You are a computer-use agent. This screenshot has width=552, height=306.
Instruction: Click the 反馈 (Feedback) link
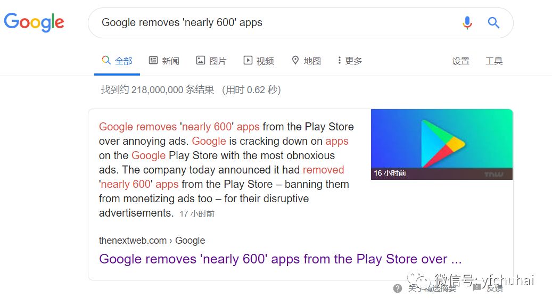(x=495, y=288)
